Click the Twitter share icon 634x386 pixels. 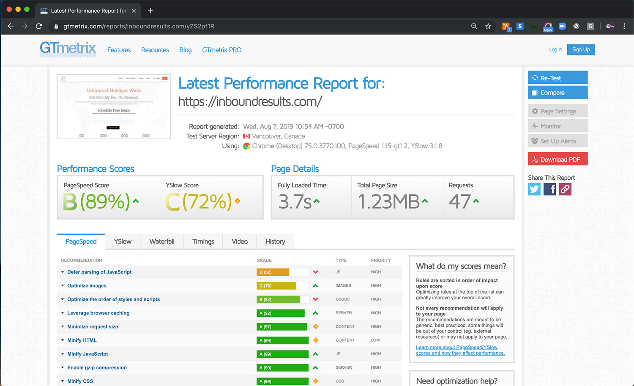pos(534,189)
